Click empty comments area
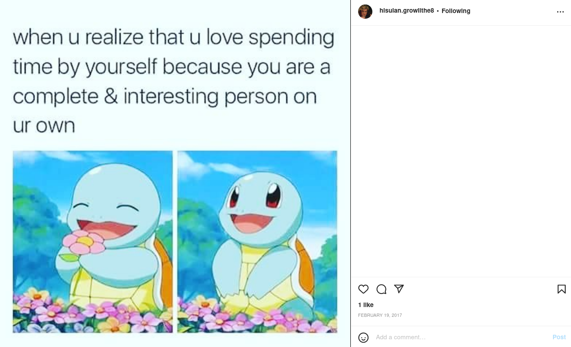Viewport: 571px width, 347px height. click(x=461, y=151)
